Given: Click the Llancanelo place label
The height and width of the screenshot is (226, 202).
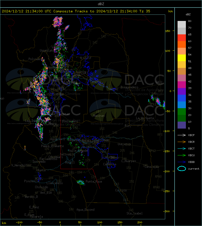Looking at the screenshot, I should coord(55,183).
